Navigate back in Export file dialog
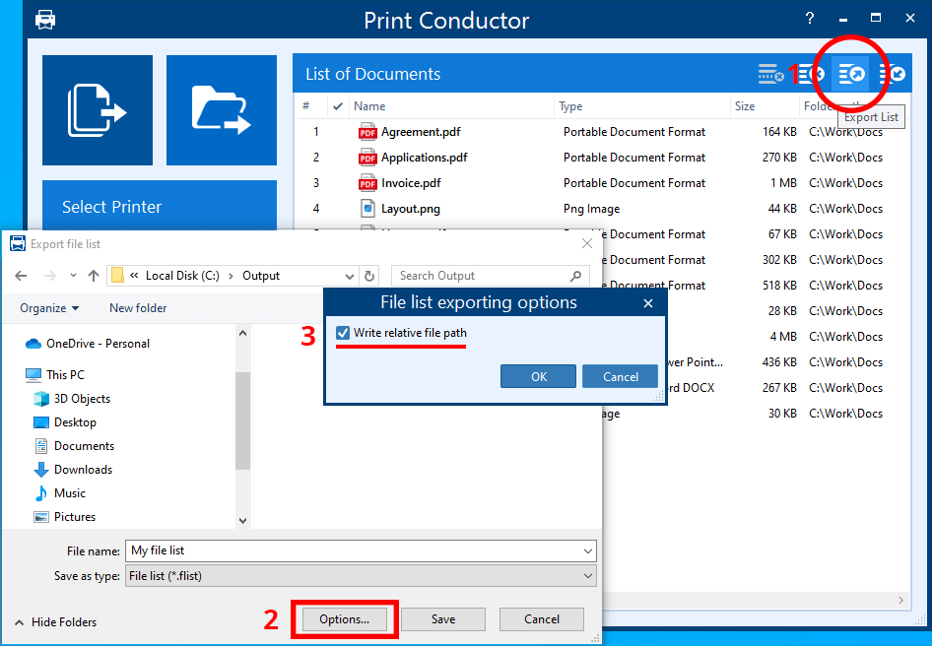This screenshot has height=646, width=932. (x=22, y=276)
